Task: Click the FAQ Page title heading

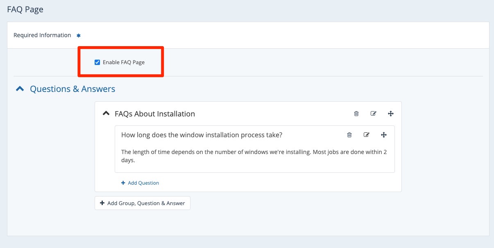Action: point(25,9)
